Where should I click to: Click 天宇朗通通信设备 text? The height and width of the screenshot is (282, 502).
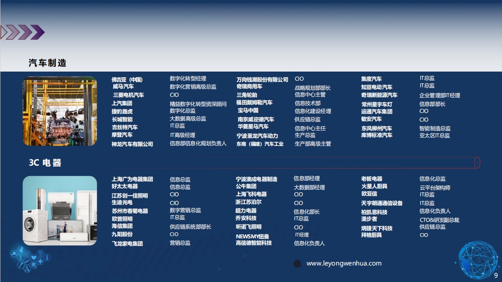382,203
